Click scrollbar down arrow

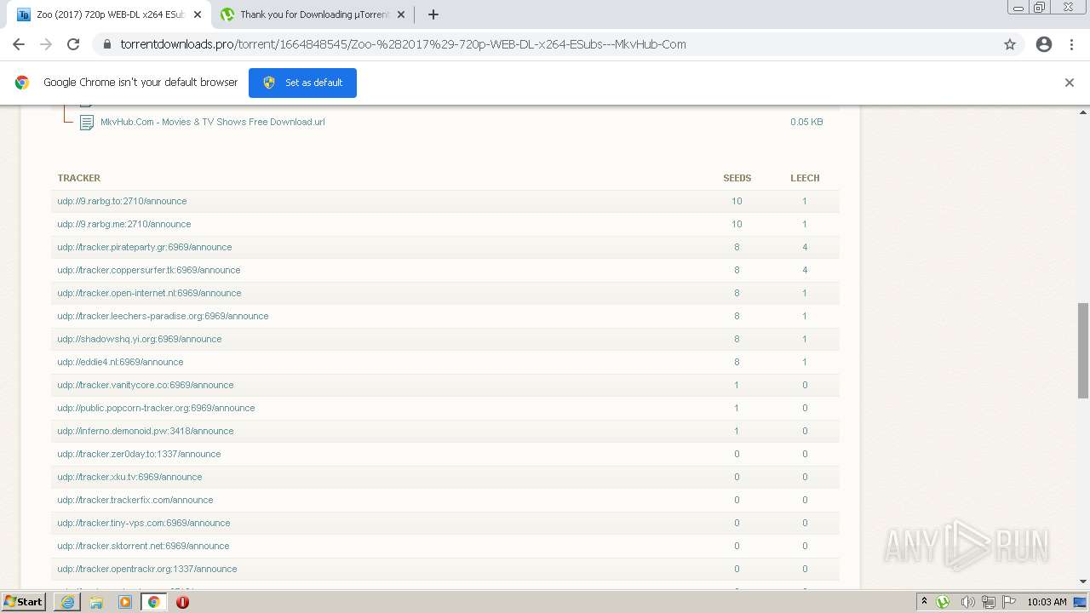1083,581
